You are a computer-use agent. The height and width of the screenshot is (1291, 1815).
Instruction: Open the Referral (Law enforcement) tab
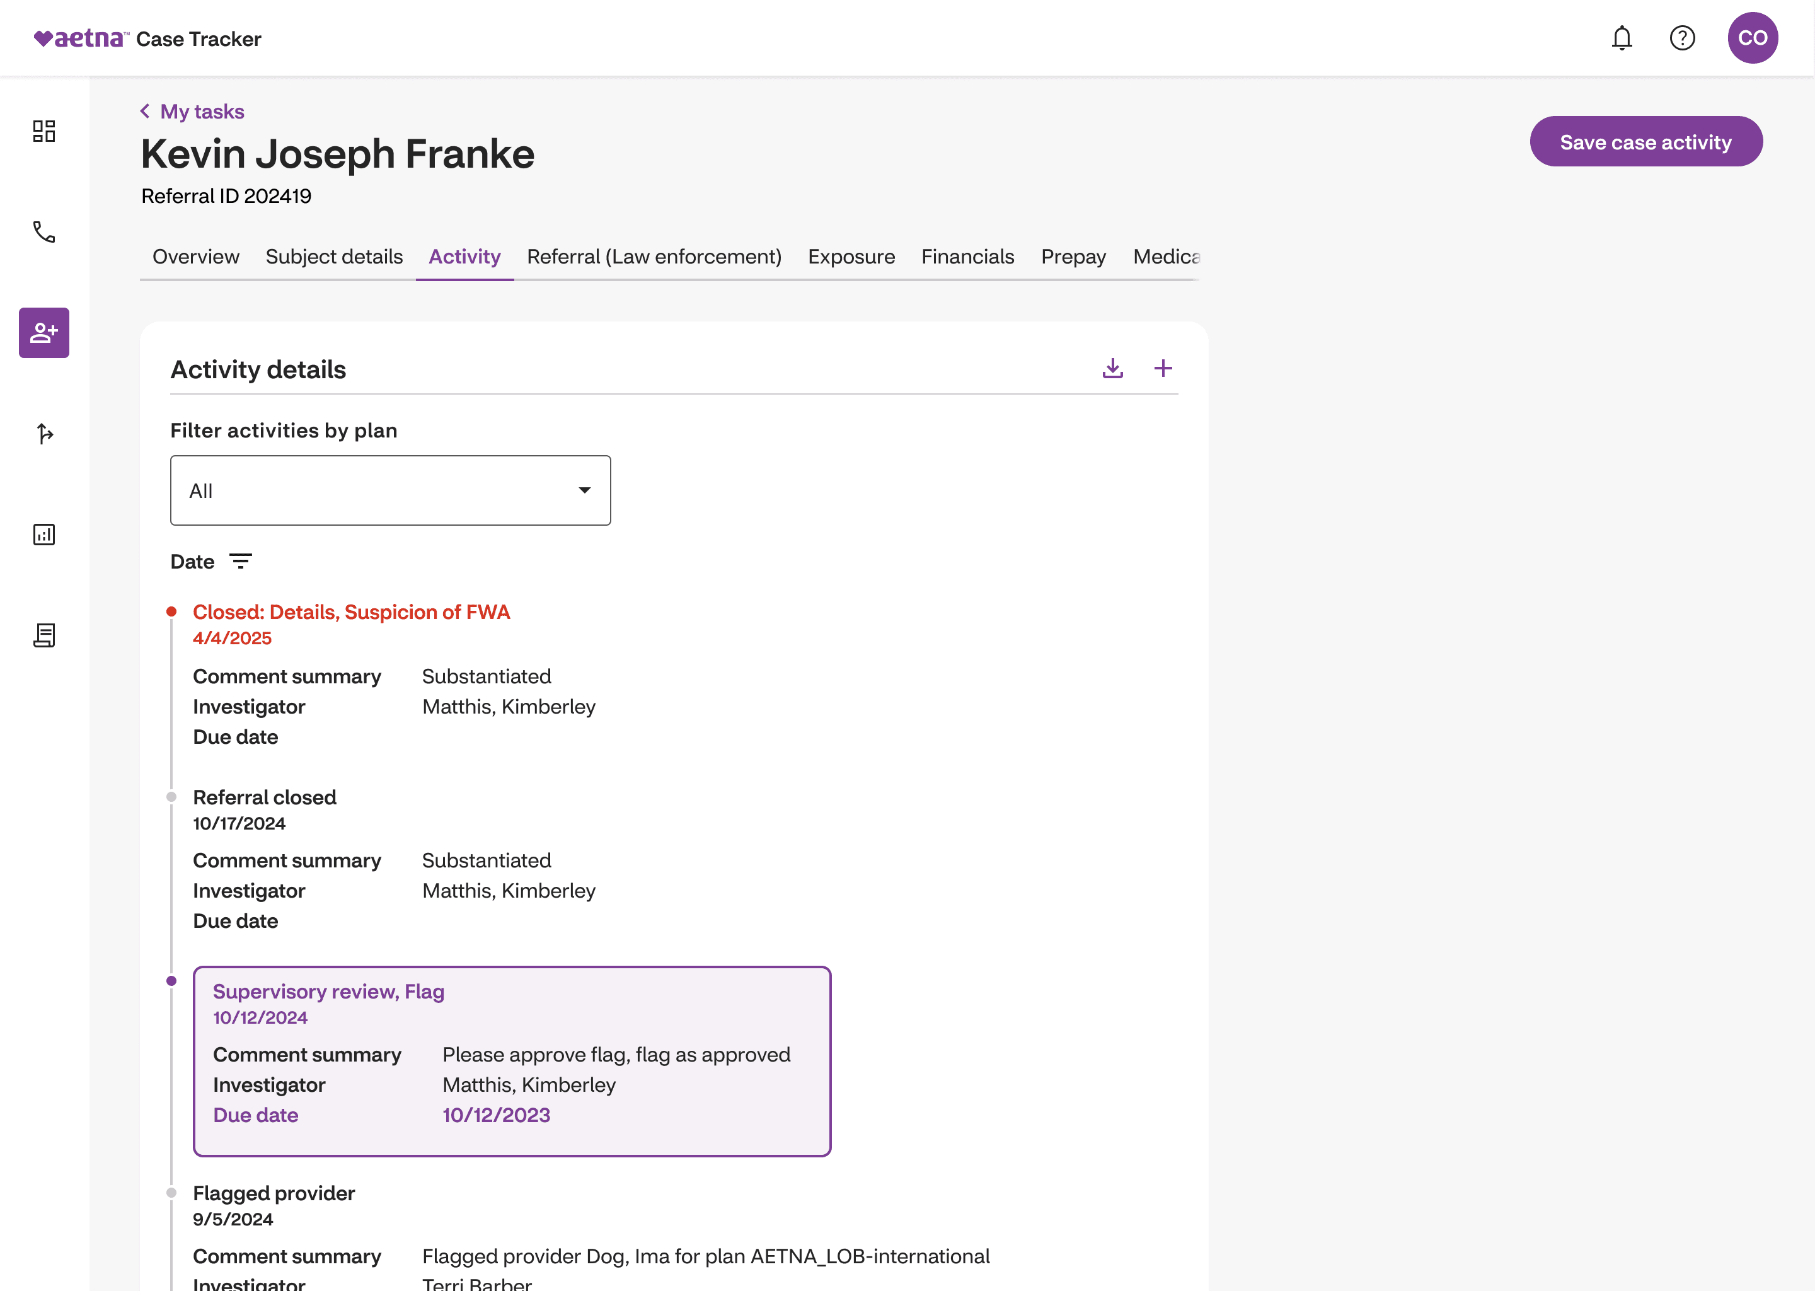coord(653,257)
